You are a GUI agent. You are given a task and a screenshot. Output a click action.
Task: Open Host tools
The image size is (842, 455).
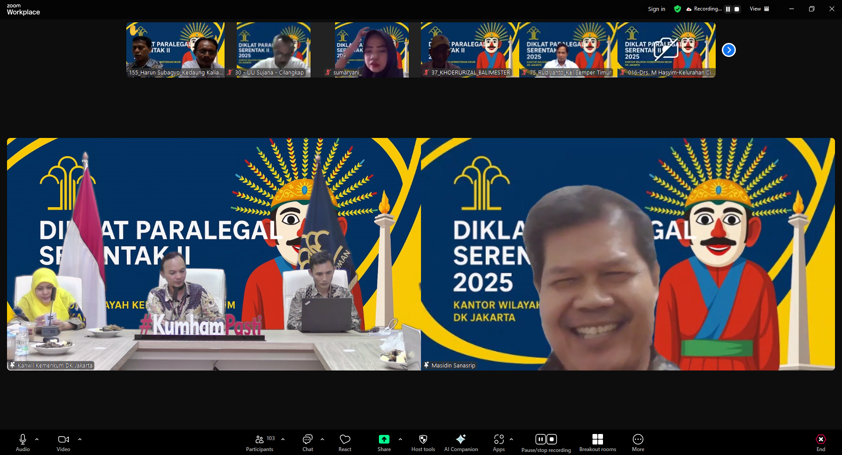(423, 439)
